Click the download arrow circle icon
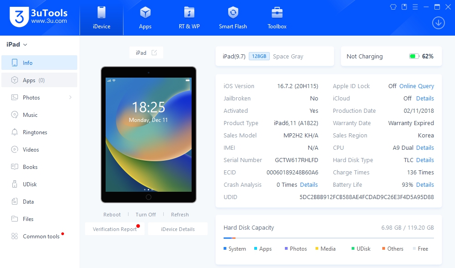This screenshot has width=455, height=268. (x=438, y=23)
